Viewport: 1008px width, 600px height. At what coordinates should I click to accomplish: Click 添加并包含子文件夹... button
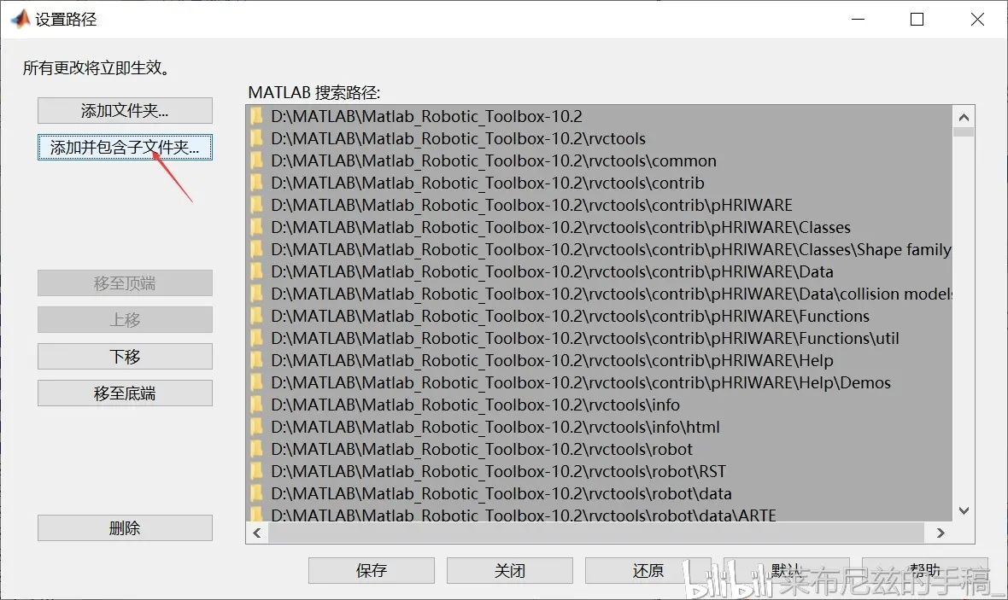point(125,147)
